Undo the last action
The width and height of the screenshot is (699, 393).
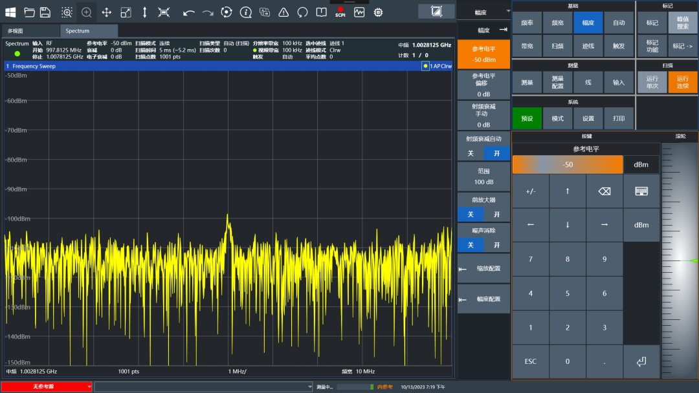188,13
